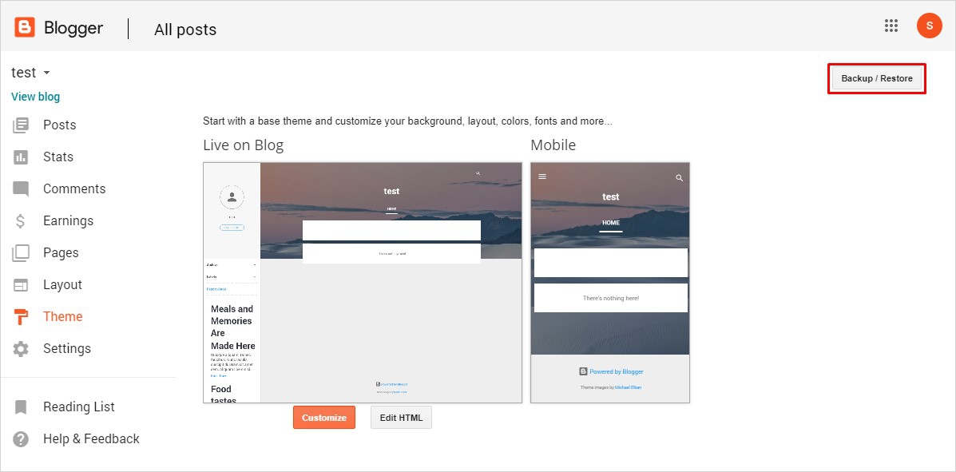Screen dimensions: 956x472
Task: Click the Earnings dollar icon
Action: (x=21, y=221)
